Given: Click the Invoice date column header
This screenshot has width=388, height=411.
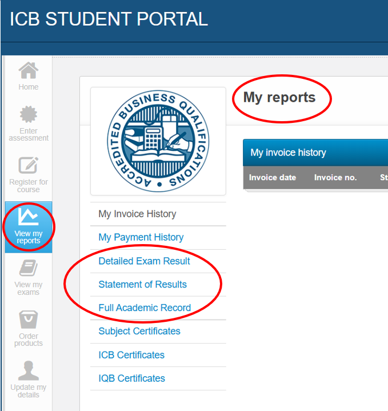Looking at the screenshot, I should pyautogui.click(x=273, y=177).
